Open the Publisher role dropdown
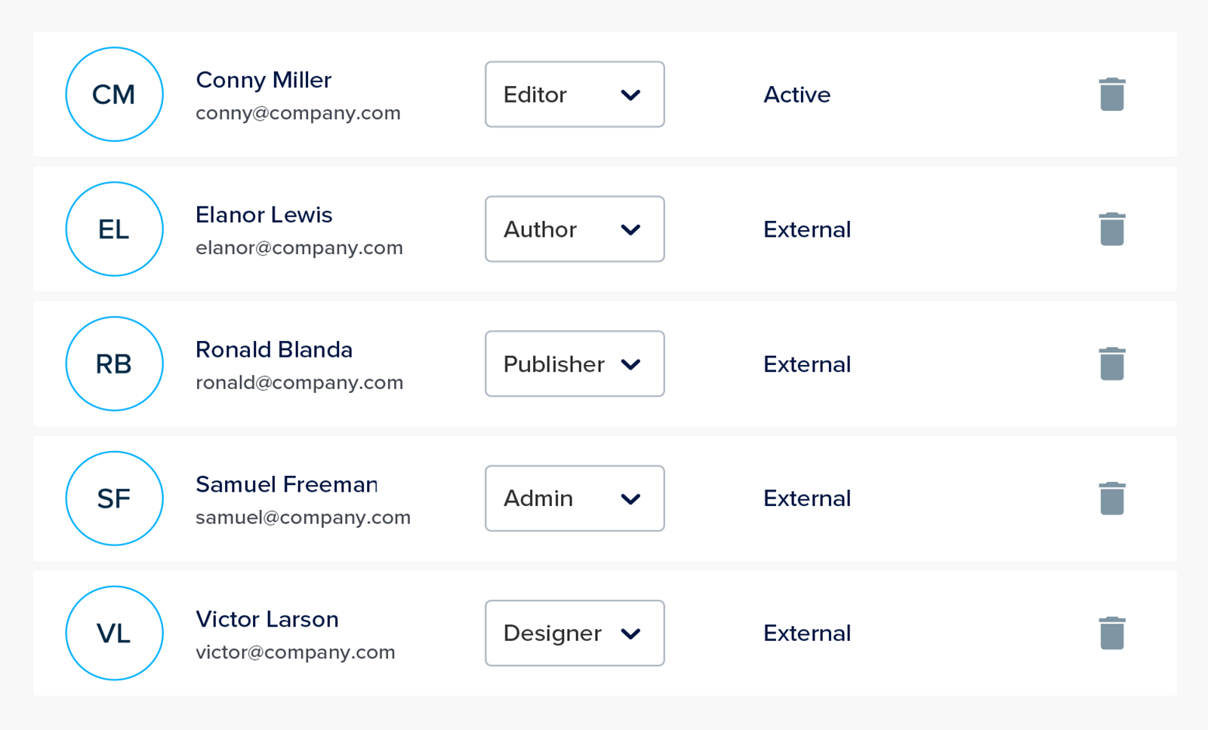This screenshot has height=730, width=1208. pyautogui.click(x=575, y=363)
